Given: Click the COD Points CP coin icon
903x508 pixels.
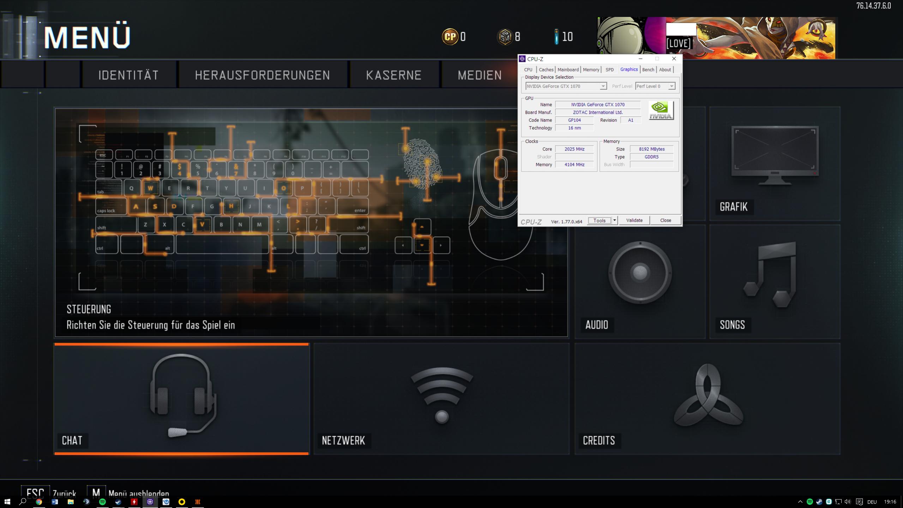Looking at the screenshot, I should pos(450,36).
